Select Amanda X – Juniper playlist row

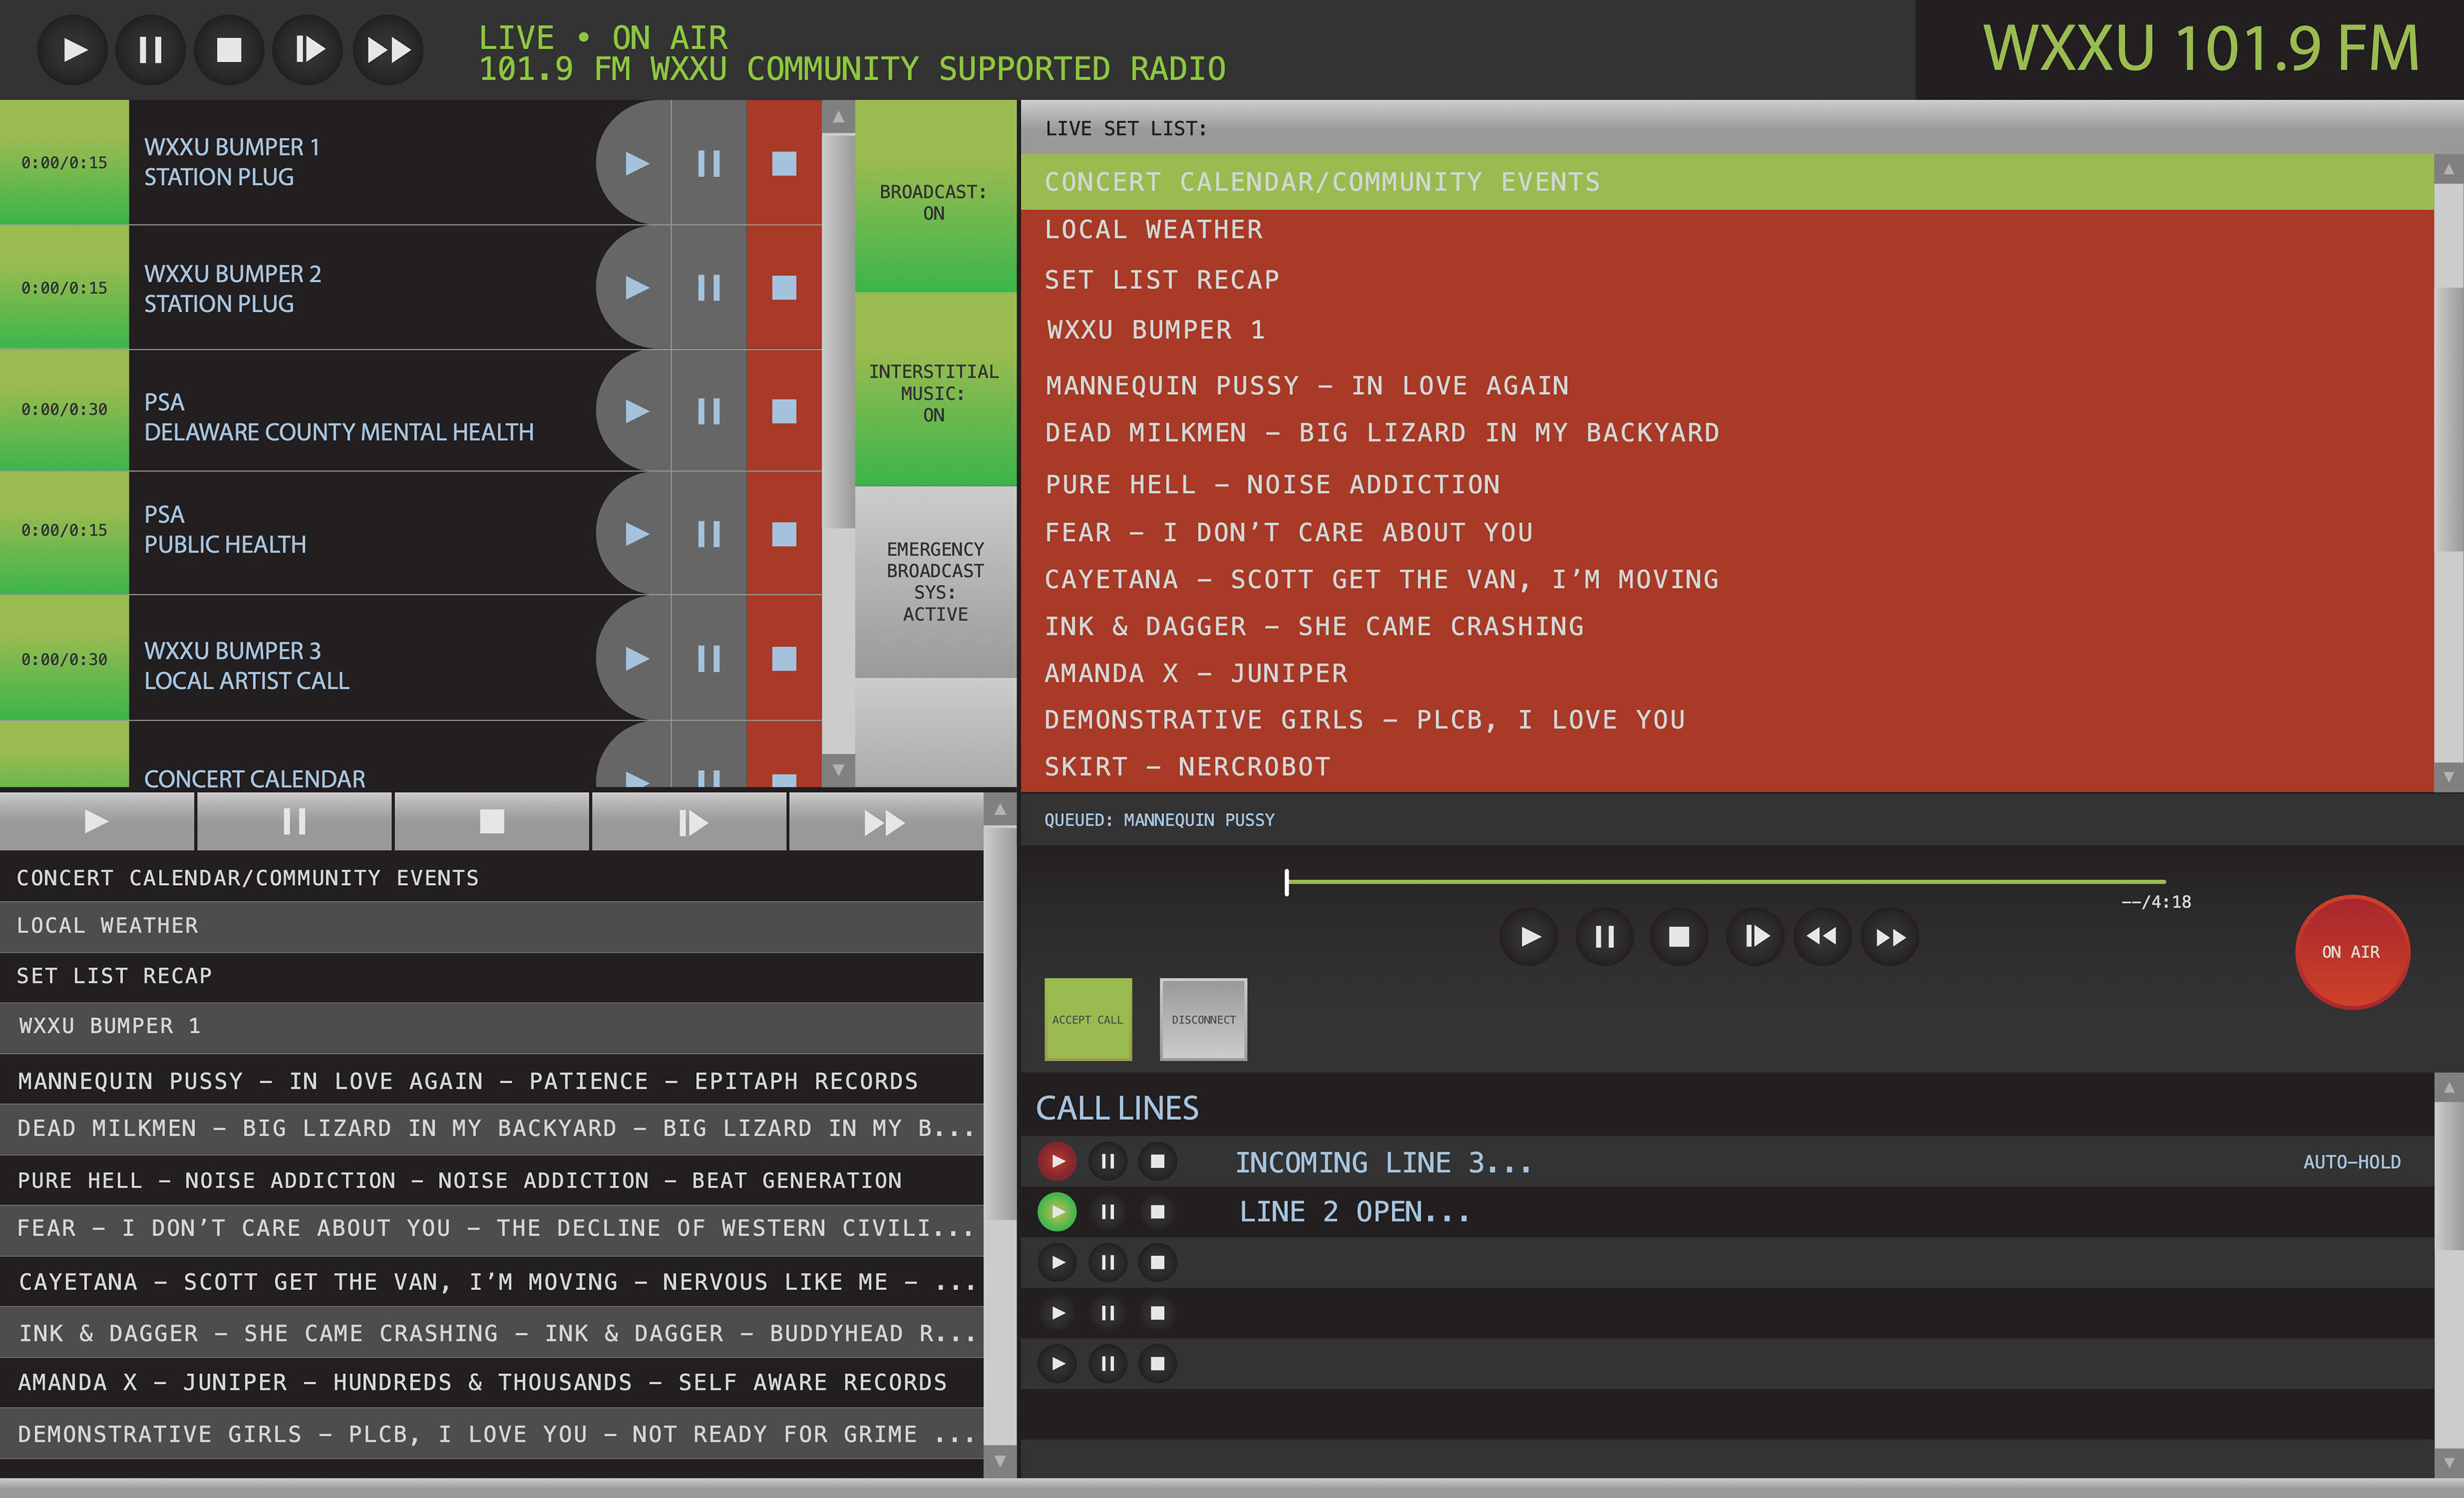491,1382
